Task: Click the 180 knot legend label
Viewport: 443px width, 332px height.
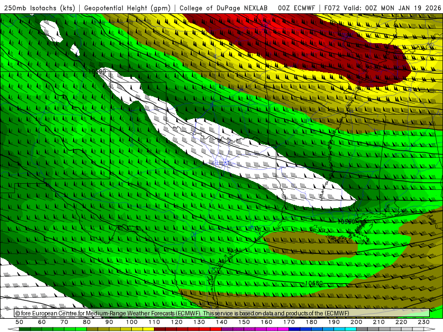Action: tap(311, 322)
